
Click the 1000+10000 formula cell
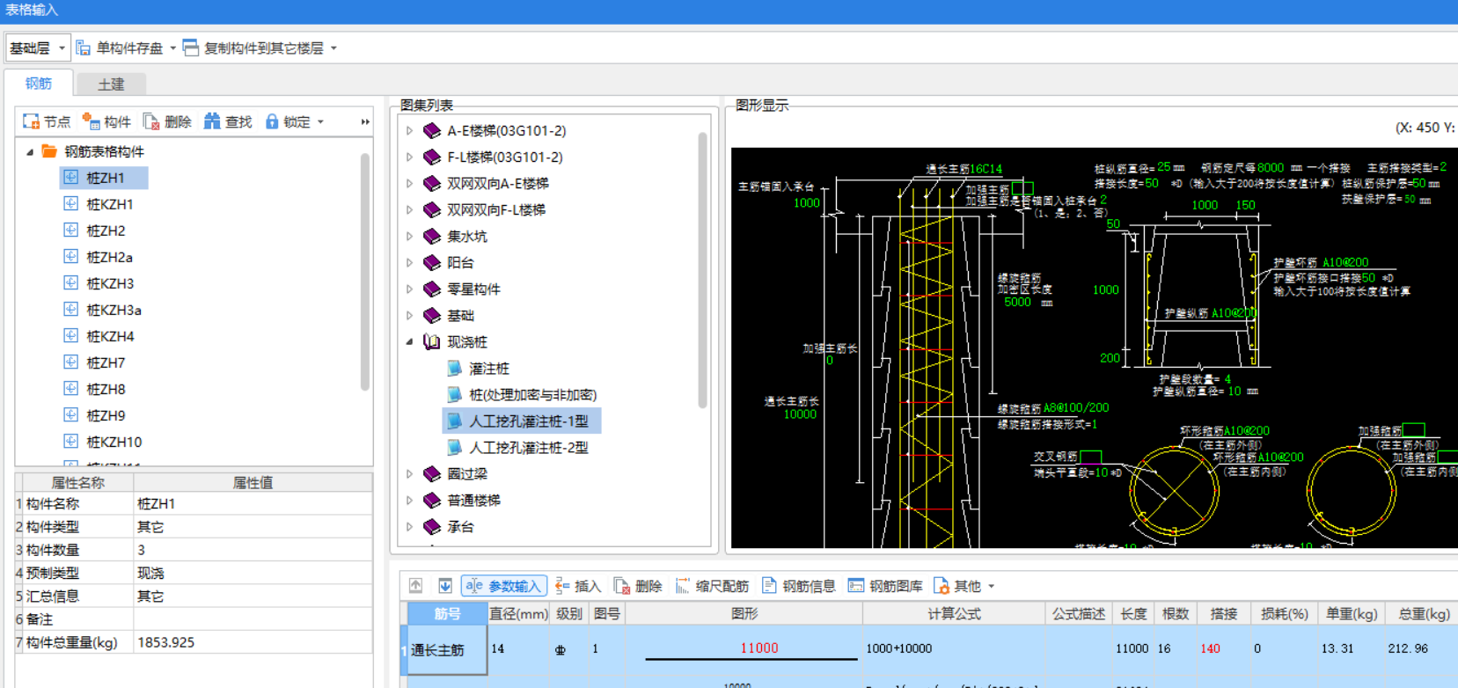(x=954, y=648)
